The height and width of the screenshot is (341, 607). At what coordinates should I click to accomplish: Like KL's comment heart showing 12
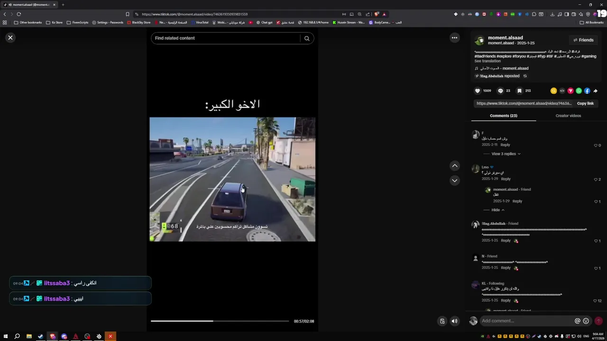point(595,301)
